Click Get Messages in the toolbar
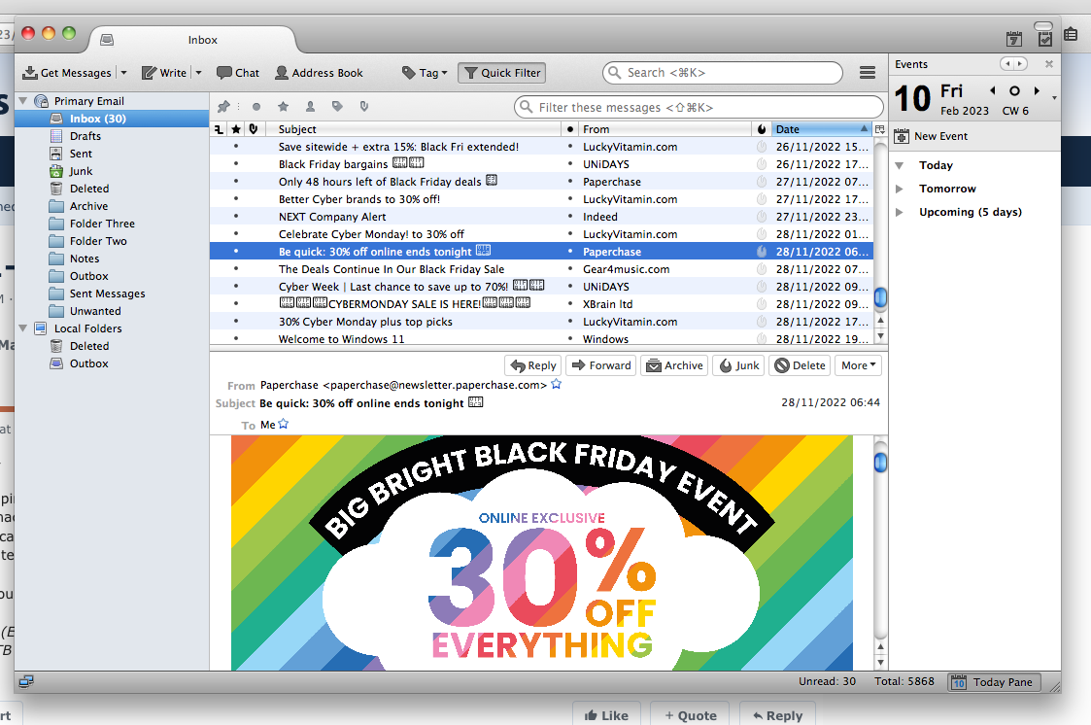Viewport: 1091px width, 725px height. [x=67, y=73]
